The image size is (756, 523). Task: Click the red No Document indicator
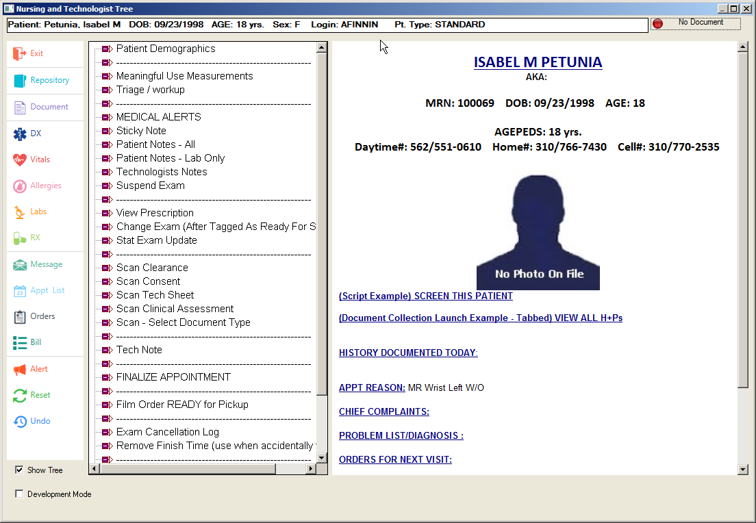click(x=657, y=23)
